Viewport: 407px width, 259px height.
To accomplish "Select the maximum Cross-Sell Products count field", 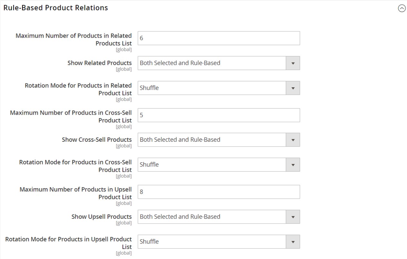I will tap(219, 115).
